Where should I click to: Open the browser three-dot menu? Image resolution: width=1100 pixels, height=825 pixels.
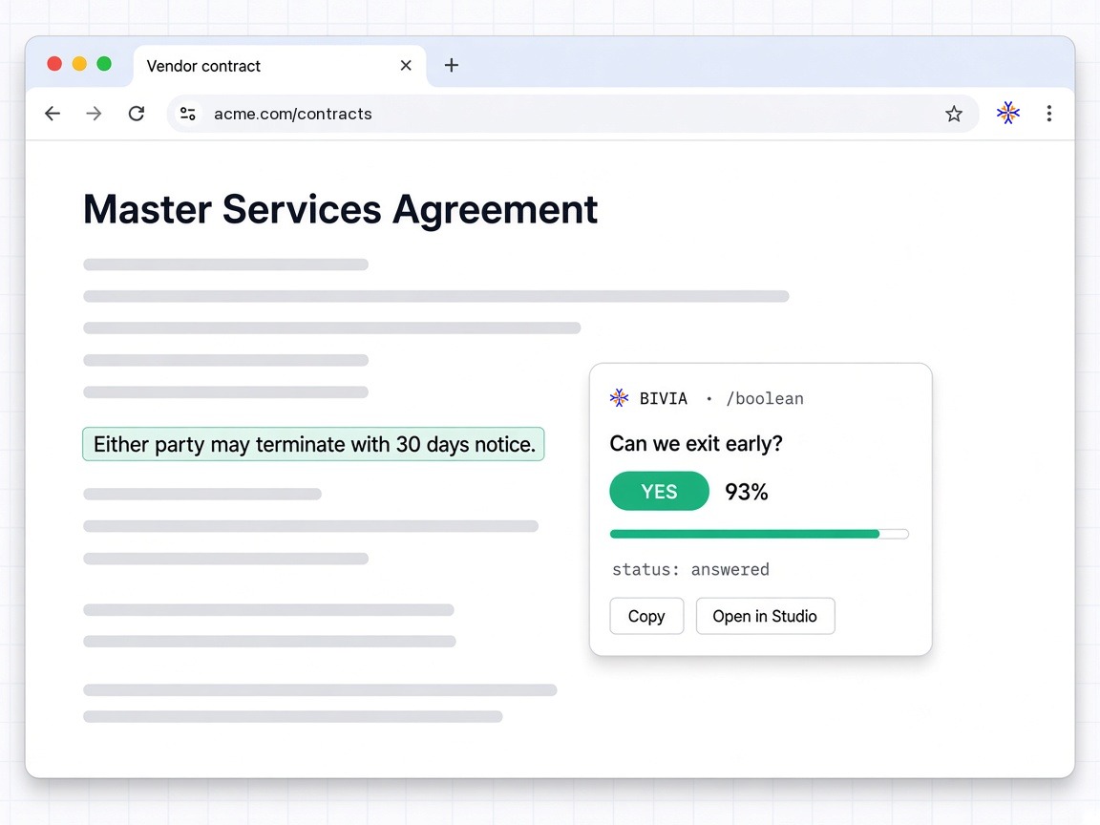pyautogui.click(x=1048, y=114)
